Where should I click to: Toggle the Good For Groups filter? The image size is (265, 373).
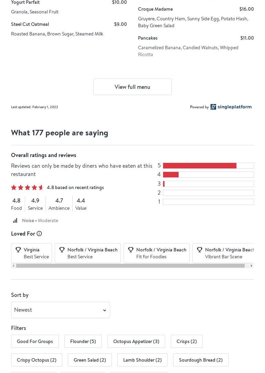point(35,341)
